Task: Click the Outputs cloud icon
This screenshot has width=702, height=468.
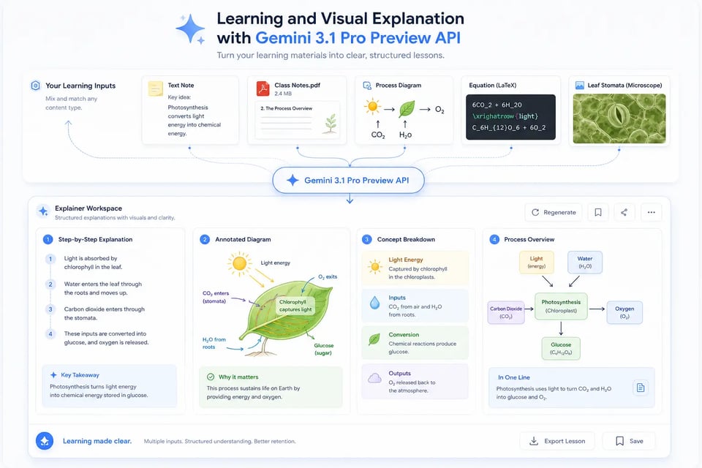Action: (374, 378)
